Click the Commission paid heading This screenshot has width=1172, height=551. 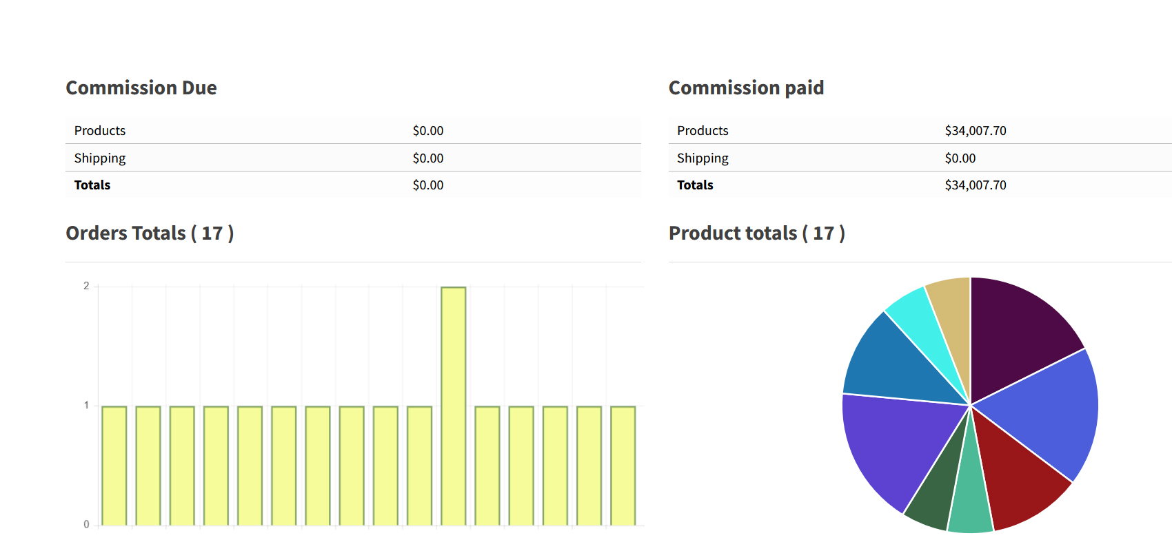[x=746, y=88]
